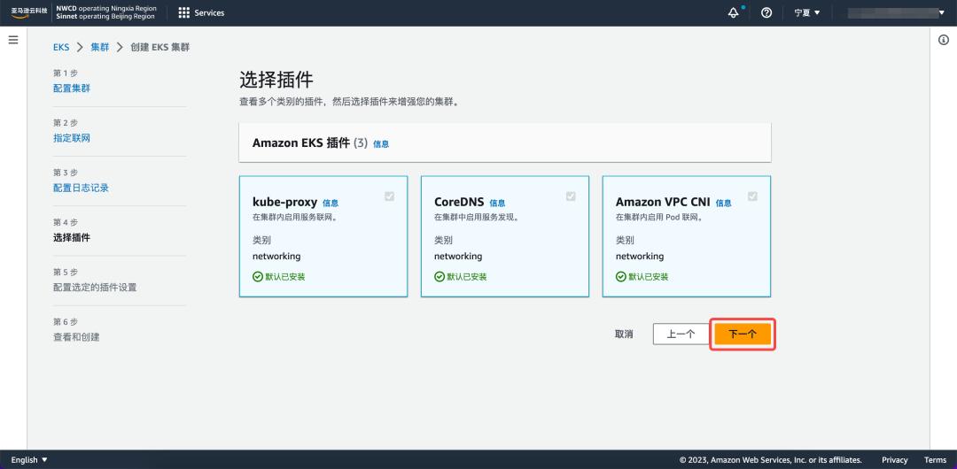Select step 6 查看和创建

(x=76, y=337)
